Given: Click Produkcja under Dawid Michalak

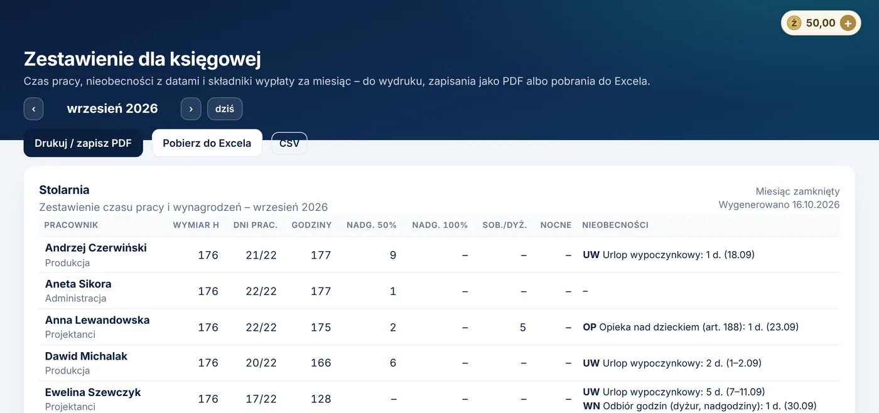Looking at the screenshot, I should [x=67, y=371].
